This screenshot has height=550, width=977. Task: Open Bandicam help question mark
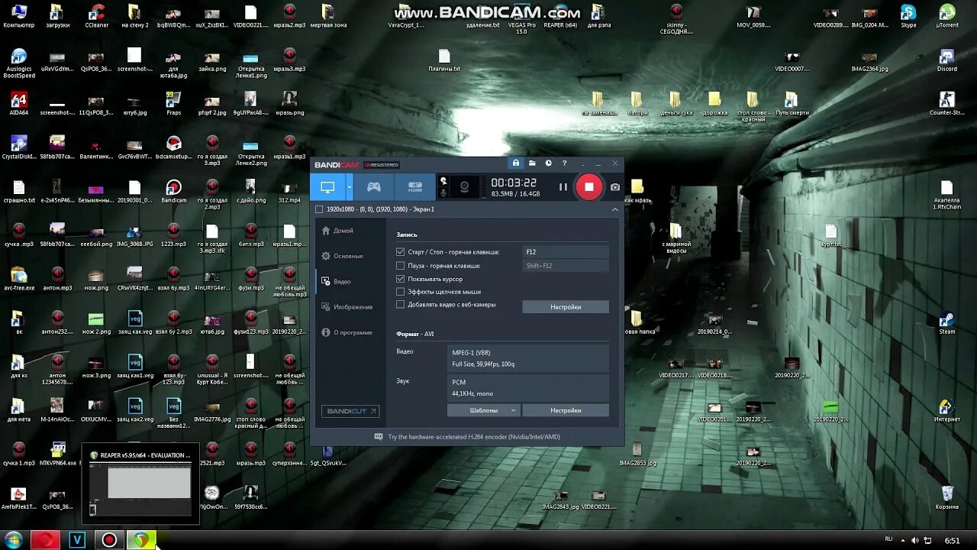[565, 163]
